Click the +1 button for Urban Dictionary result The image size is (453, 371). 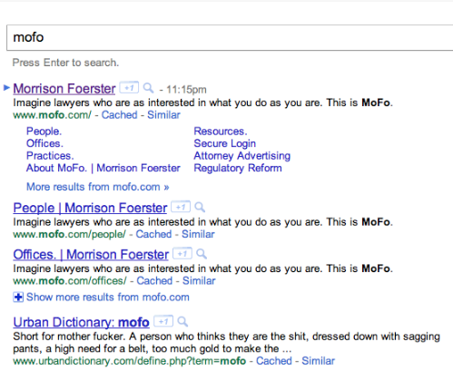pyautogui.click(x=163, y=321)
